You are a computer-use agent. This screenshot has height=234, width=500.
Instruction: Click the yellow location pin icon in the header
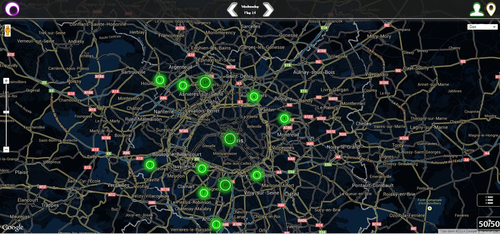click(x=491, y=10)
